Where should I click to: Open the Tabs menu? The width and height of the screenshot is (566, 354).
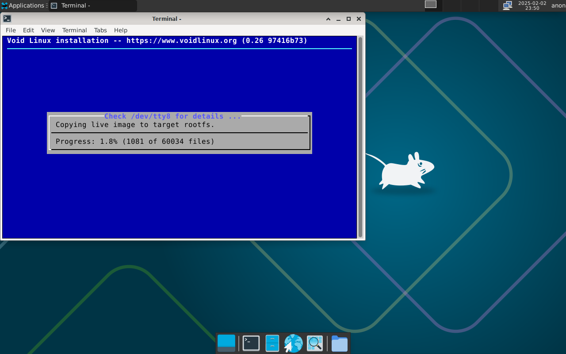100,30
